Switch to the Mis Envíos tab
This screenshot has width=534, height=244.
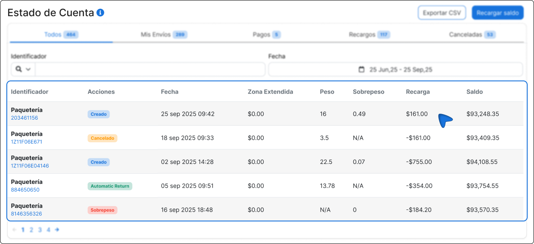pyautogui.click(x=164, y=34)
